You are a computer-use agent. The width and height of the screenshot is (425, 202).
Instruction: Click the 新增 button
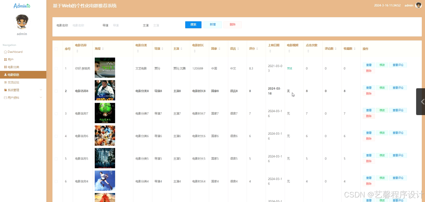click(x=213, y=25)
